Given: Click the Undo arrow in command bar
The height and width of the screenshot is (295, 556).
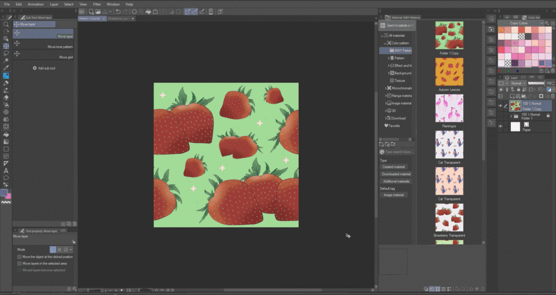Looking at the screenshot, I should pyautogui.click(x=118, y=11).
